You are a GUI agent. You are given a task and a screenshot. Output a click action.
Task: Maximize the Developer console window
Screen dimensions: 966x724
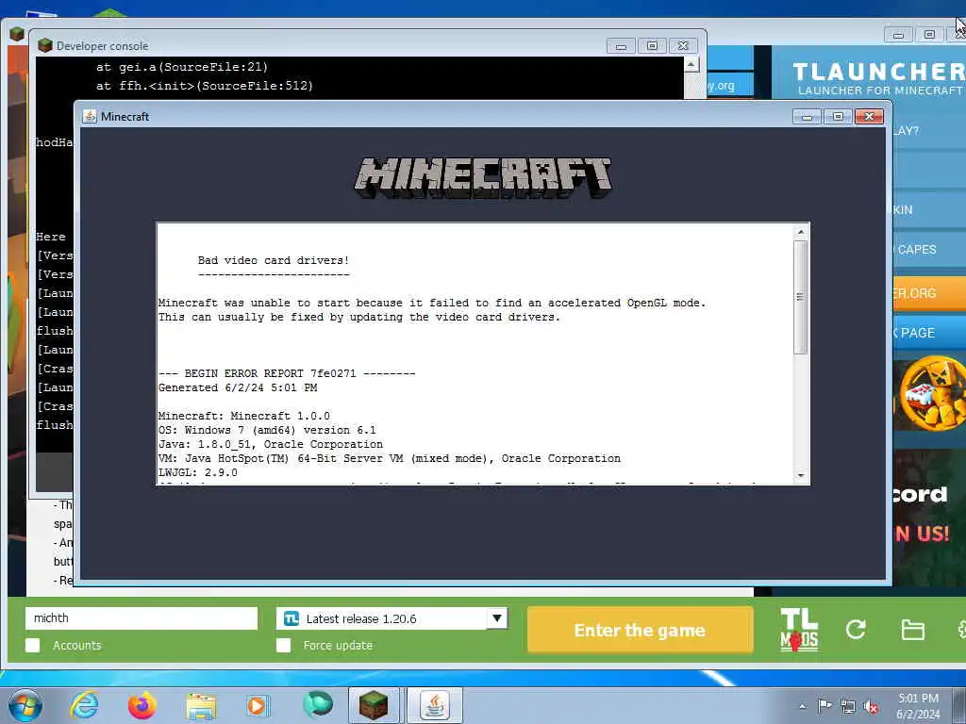(x=652, y=46)
